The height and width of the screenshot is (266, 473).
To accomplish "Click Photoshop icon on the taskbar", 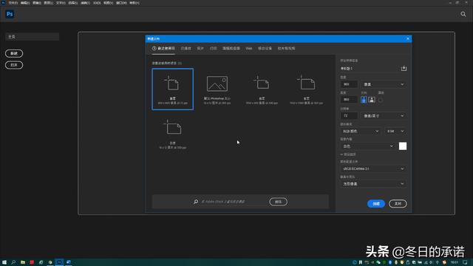I will point(59,262).
